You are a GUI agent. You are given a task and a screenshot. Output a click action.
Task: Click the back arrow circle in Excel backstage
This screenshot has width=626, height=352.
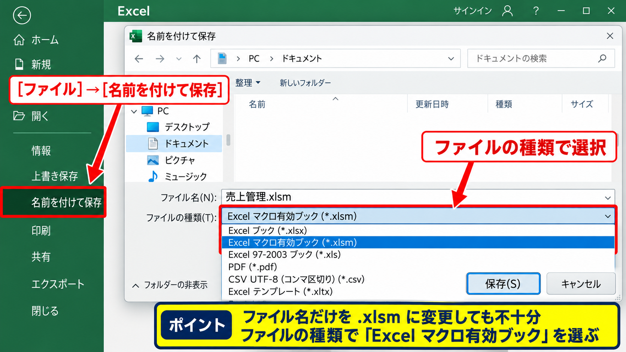[22, 15]
